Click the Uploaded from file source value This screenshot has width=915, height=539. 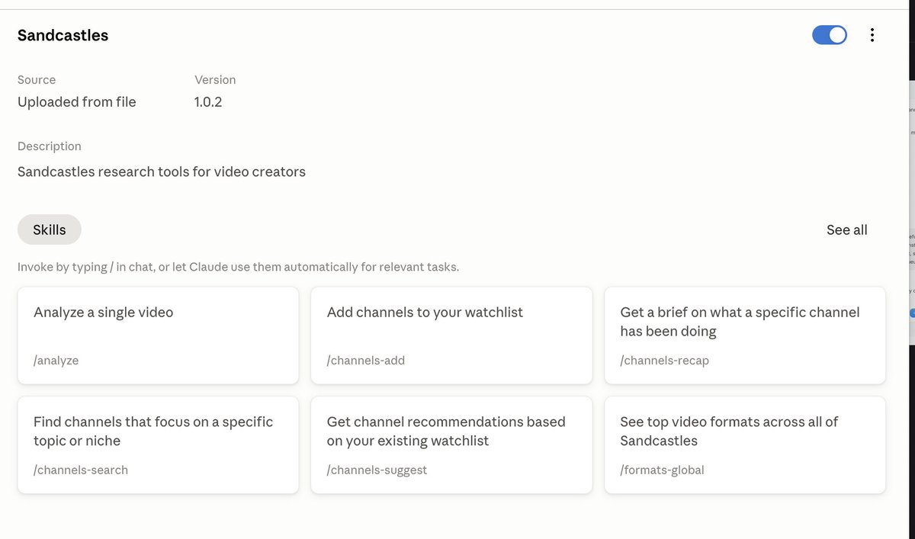click(77, 102)
